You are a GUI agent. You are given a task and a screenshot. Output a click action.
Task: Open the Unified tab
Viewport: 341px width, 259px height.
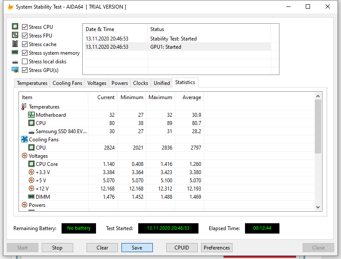point(162,83)
